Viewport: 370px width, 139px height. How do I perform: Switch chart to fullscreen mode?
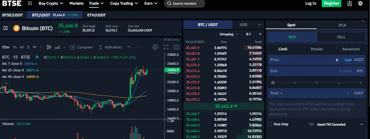tap(166, 47)
